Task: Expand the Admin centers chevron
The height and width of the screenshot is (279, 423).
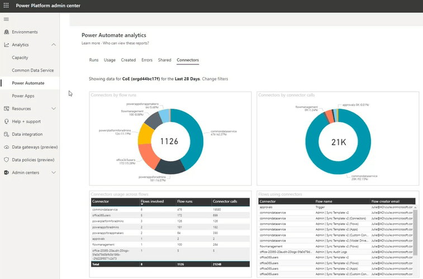Action: tap(54, 173)
